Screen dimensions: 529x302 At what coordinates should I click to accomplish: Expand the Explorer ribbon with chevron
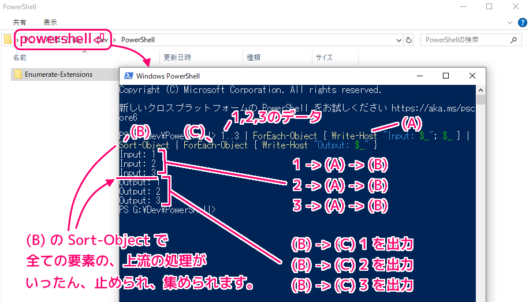509,22
